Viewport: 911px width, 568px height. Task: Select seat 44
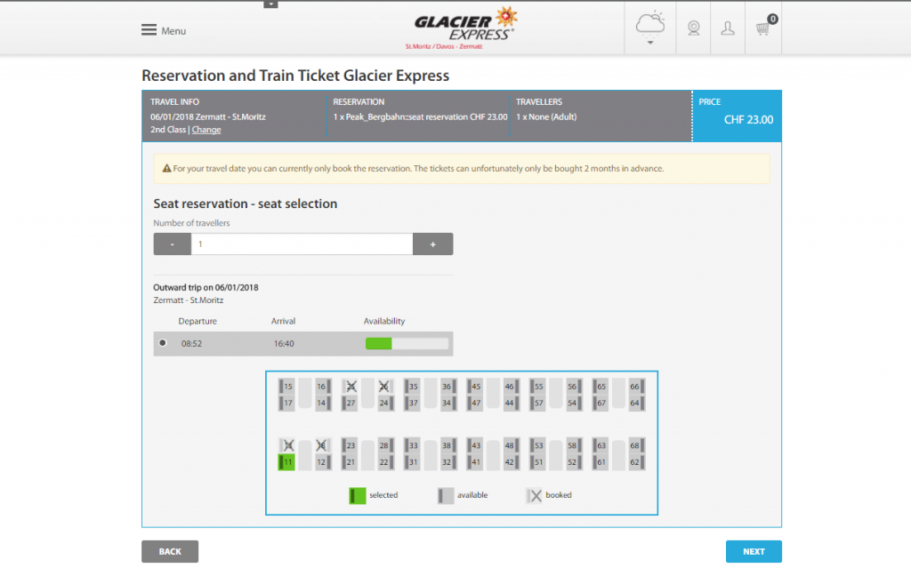512,403
